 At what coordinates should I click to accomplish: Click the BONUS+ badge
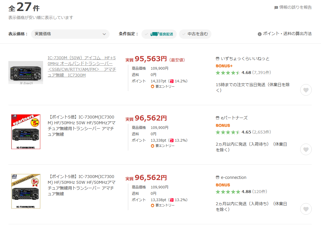[x=224, y=66]
